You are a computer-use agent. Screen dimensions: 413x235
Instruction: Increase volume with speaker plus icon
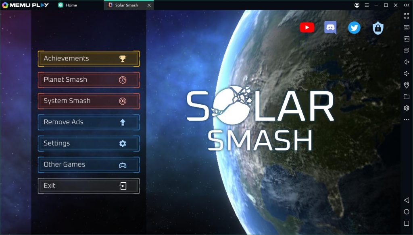coord(407,62)
